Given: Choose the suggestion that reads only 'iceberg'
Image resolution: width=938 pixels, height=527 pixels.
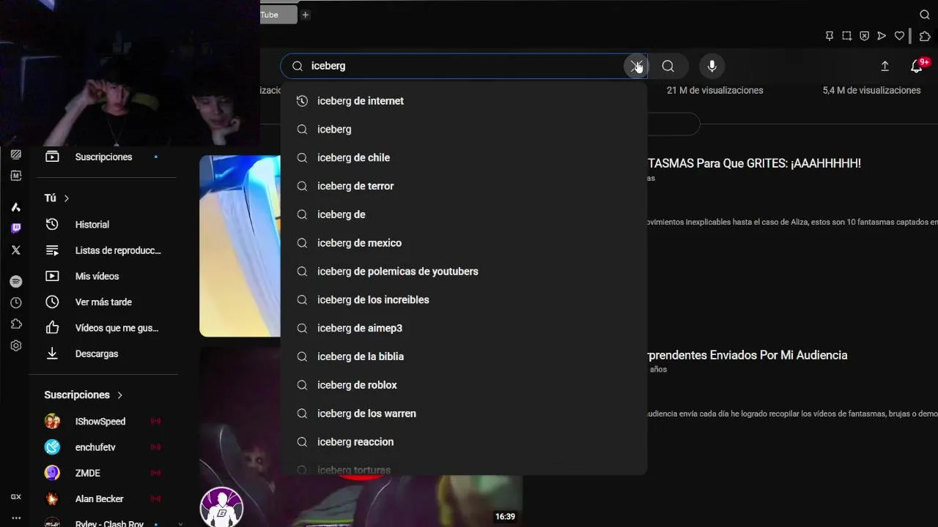Looking at the screenshot, I should point(463,130).
